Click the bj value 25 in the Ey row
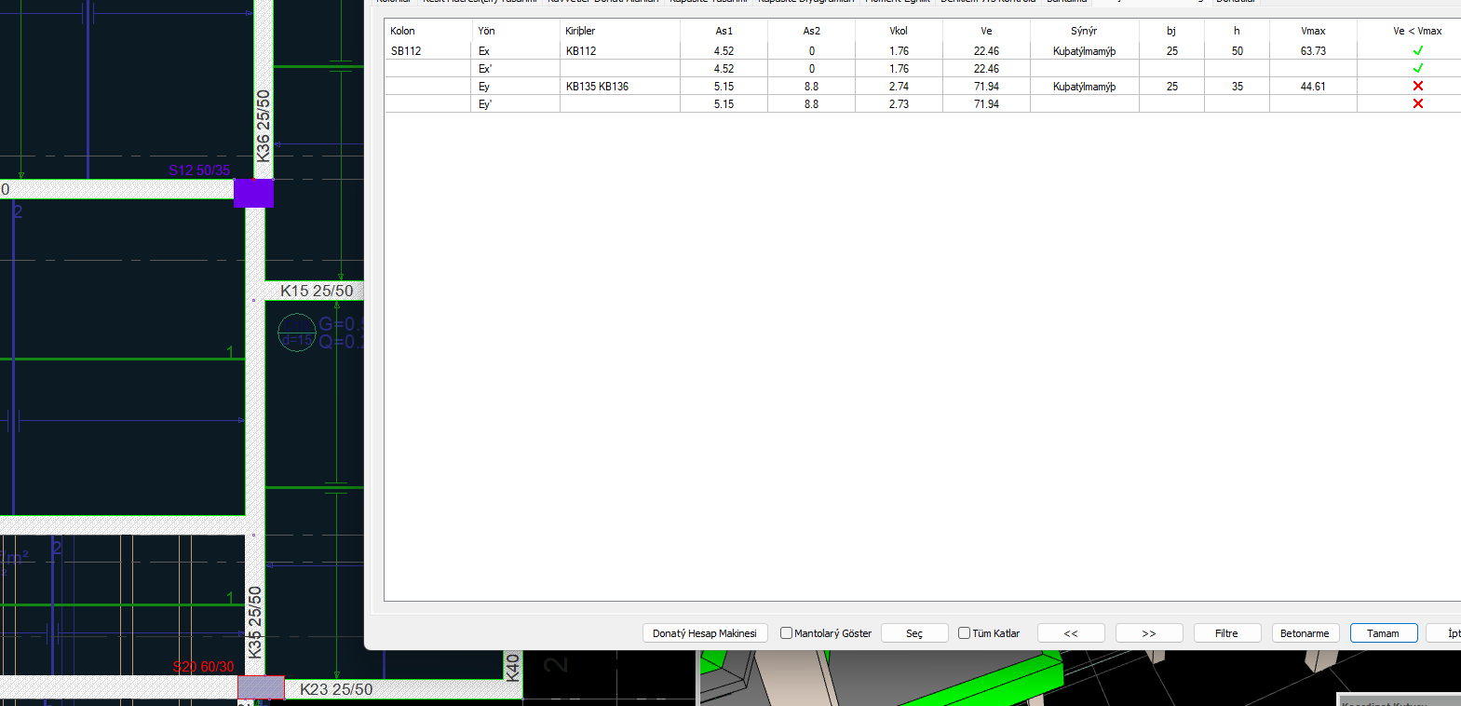Screen dimensions: 1461x706 click(x=1171, y=87)
